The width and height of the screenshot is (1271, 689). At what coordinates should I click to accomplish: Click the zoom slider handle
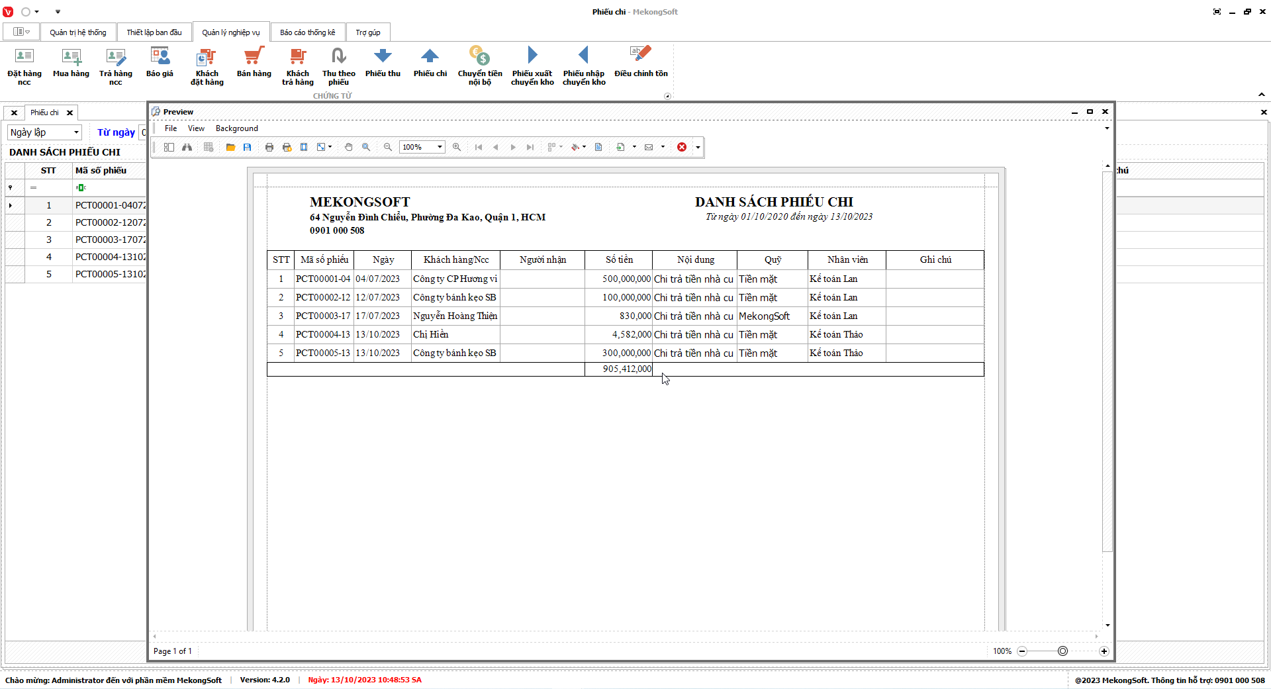[x=1062, y=651]
